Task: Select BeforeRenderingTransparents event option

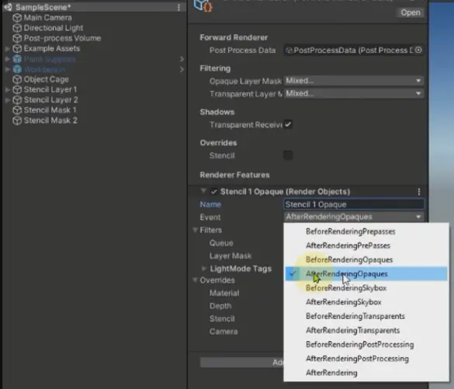Action: (x=366, y=316)
